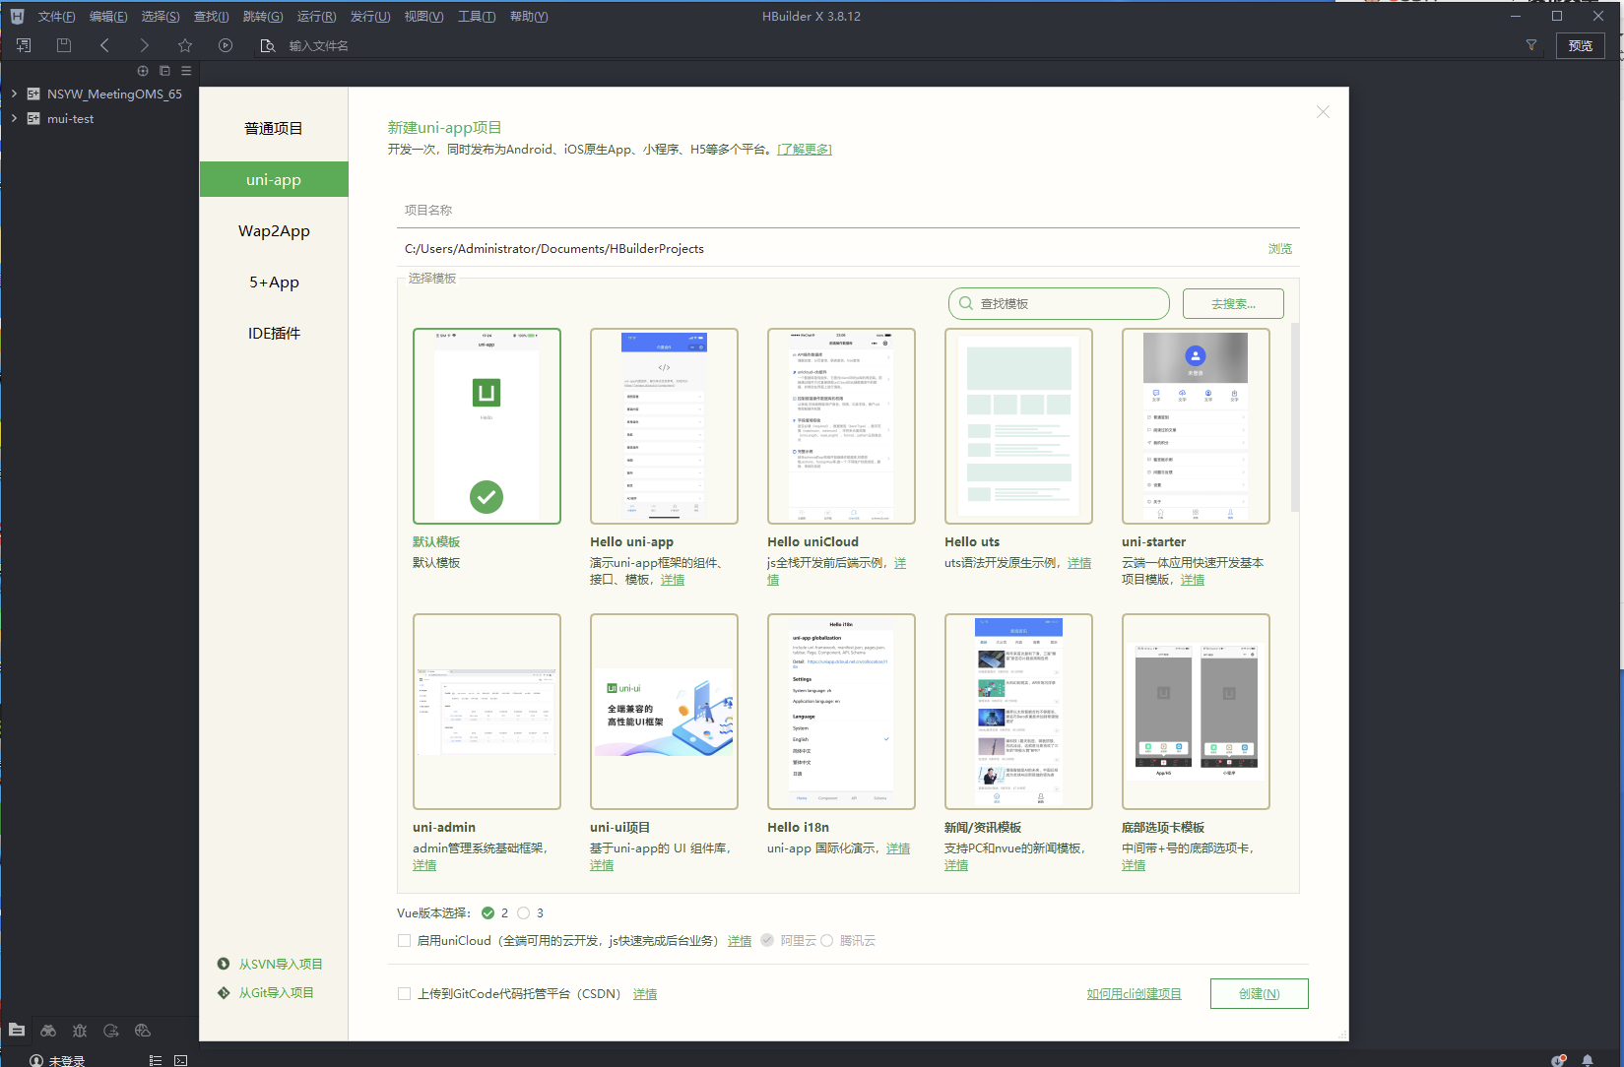
Task: Open the bug debug panel icon
Action: coord(80,1030)
